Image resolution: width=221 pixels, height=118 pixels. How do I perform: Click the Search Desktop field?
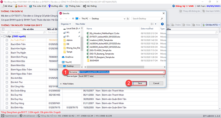pyautogui.click(x=147, y=19)
